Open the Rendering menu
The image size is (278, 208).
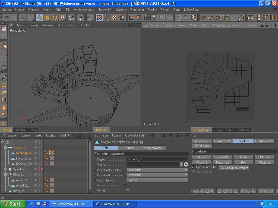pyautogui.click(x=137, y=10)
